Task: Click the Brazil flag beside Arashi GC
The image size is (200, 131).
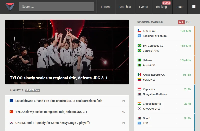Action: point(139,65)
